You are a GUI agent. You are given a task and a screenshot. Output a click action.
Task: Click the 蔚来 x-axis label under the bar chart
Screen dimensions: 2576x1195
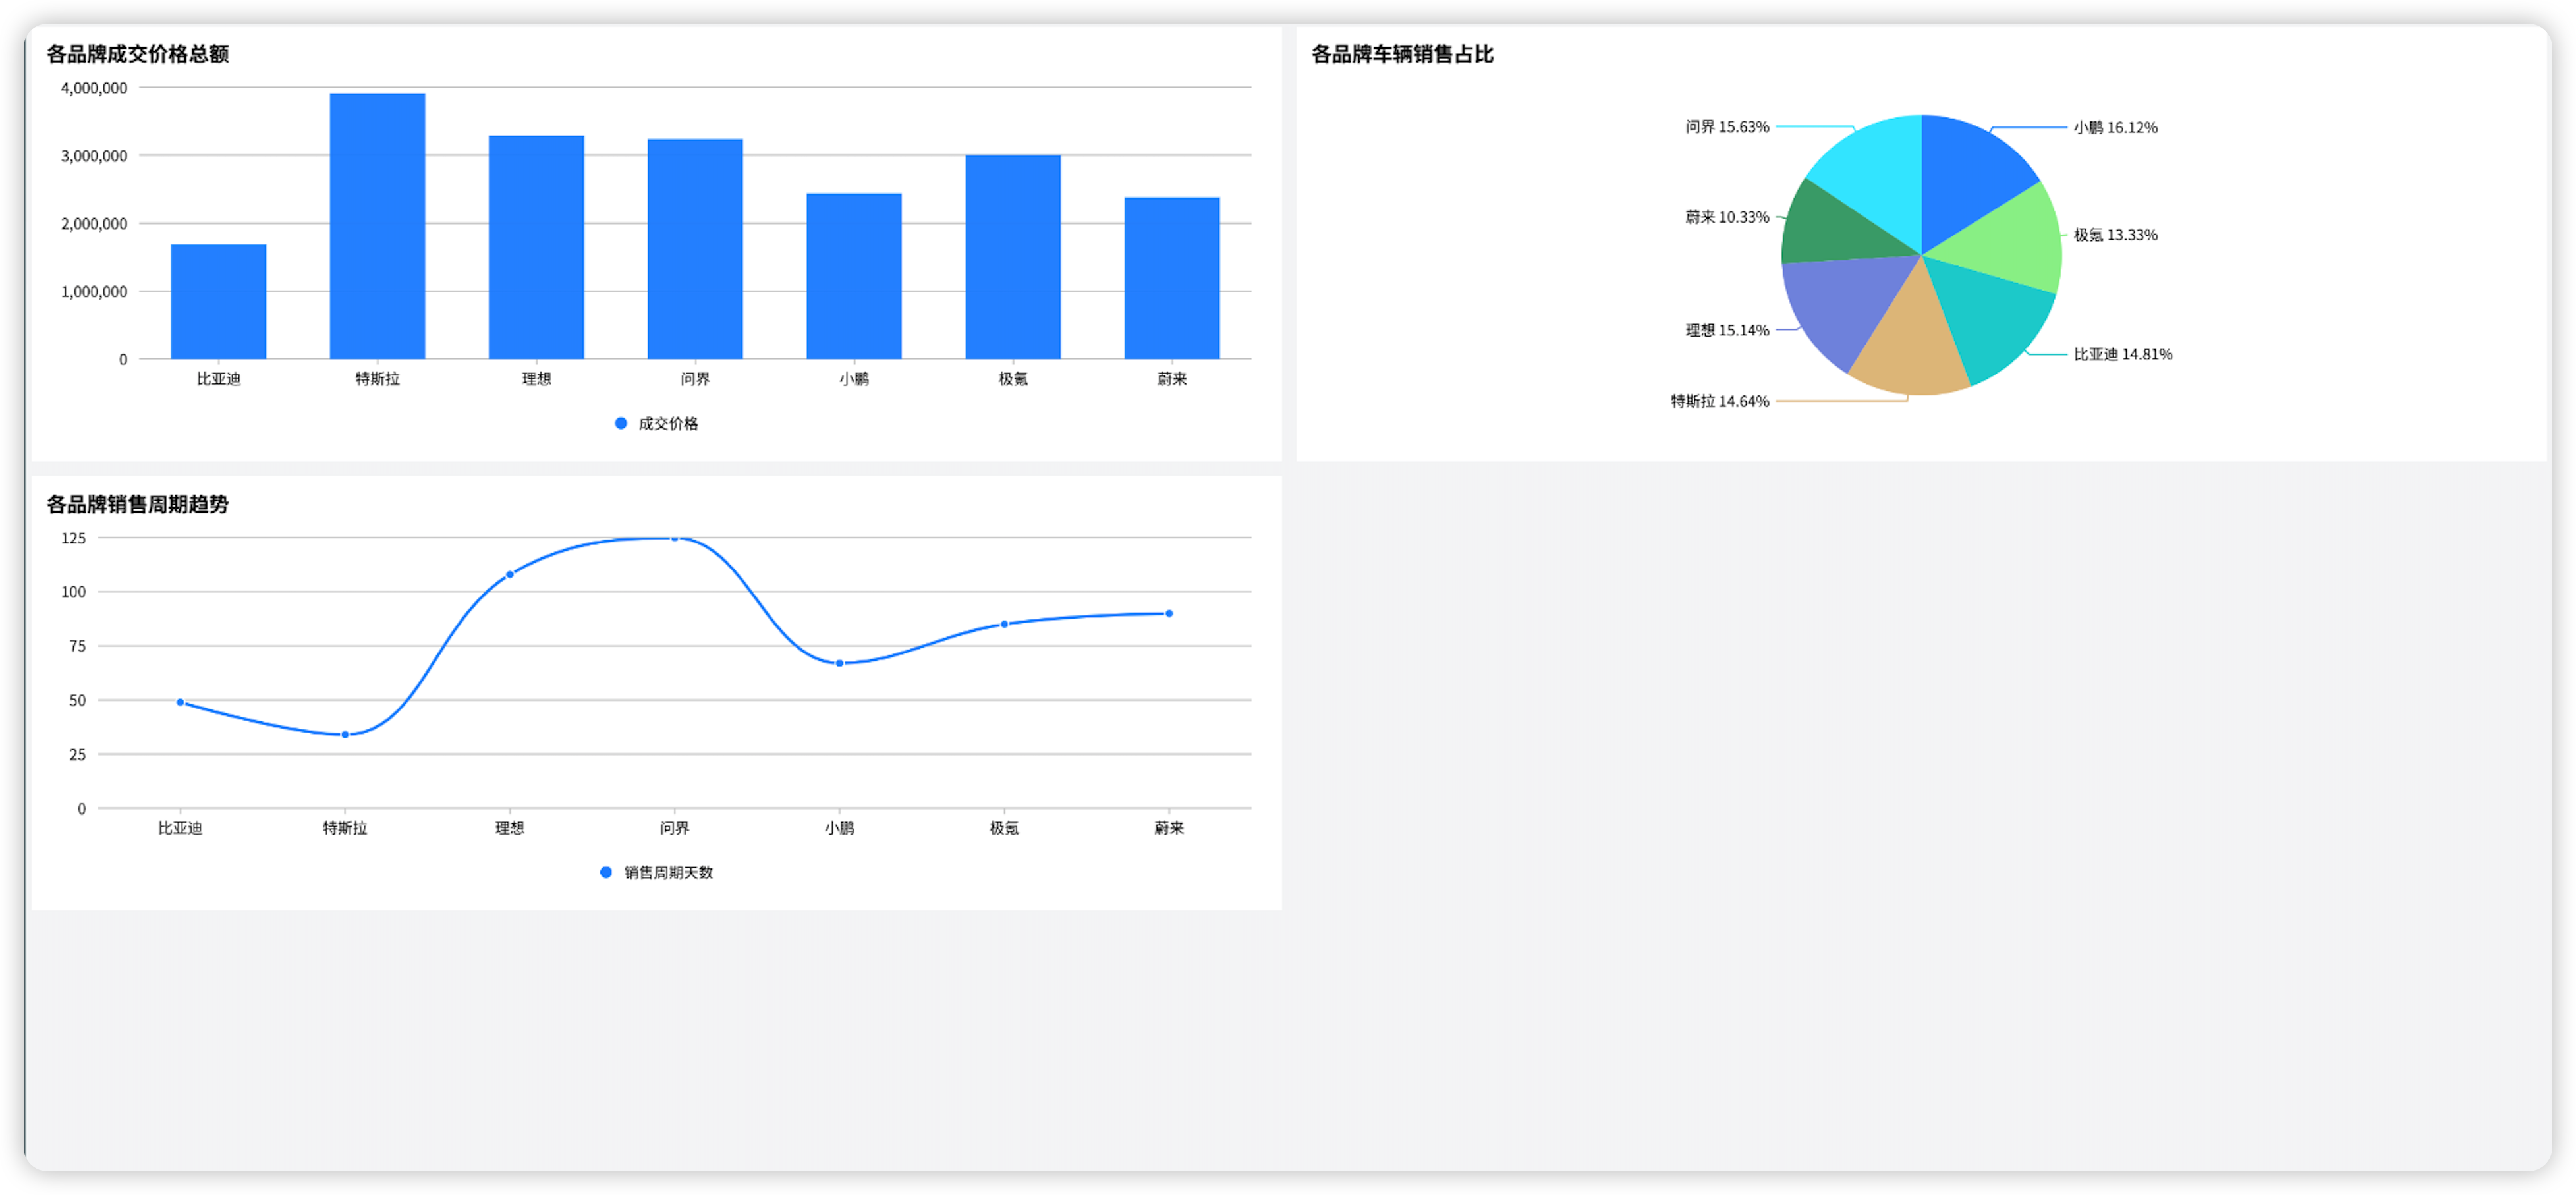tap(1172, 379)
